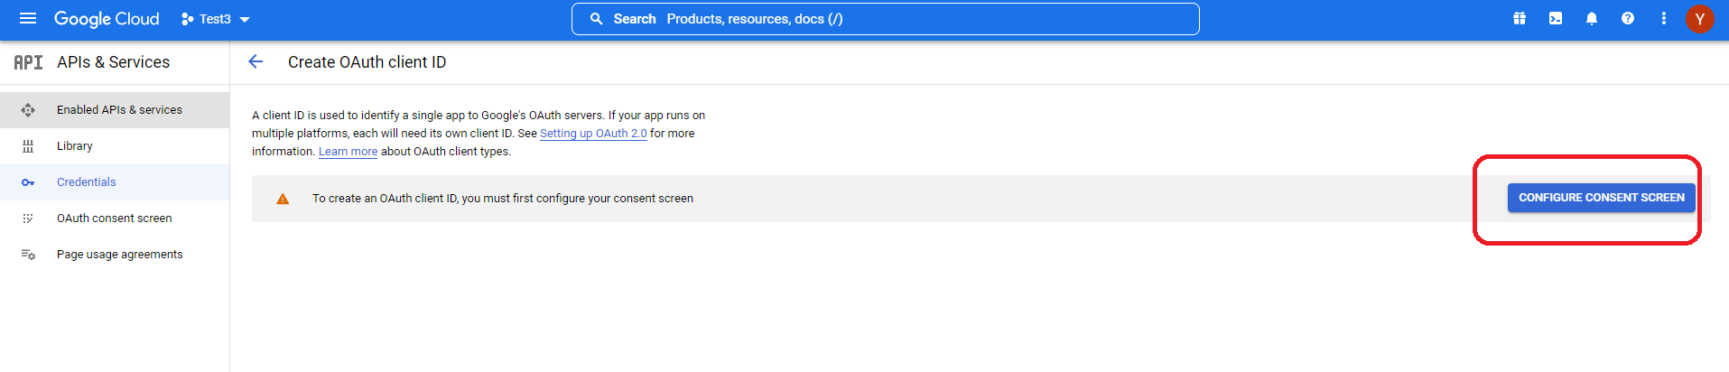Open the notifications bell
The height and width of the screenshot is (372, 1729).
[1592, 18]
